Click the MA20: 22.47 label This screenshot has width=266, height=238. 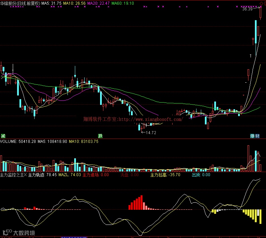point(98,3)
